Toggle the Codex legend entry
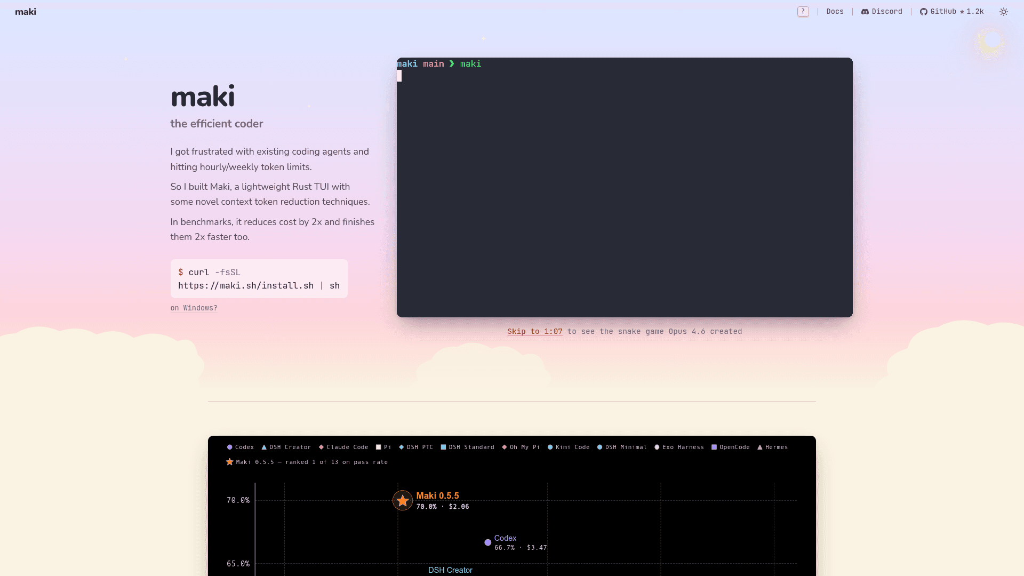Viewport: 1024px width, 576px height. click(241, 447)
